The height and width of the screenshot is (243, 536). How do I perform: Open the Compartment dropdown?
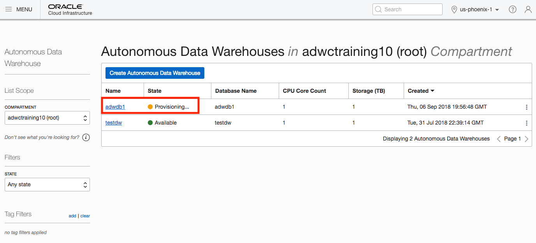pyautogui.click(x=47, y=118)
